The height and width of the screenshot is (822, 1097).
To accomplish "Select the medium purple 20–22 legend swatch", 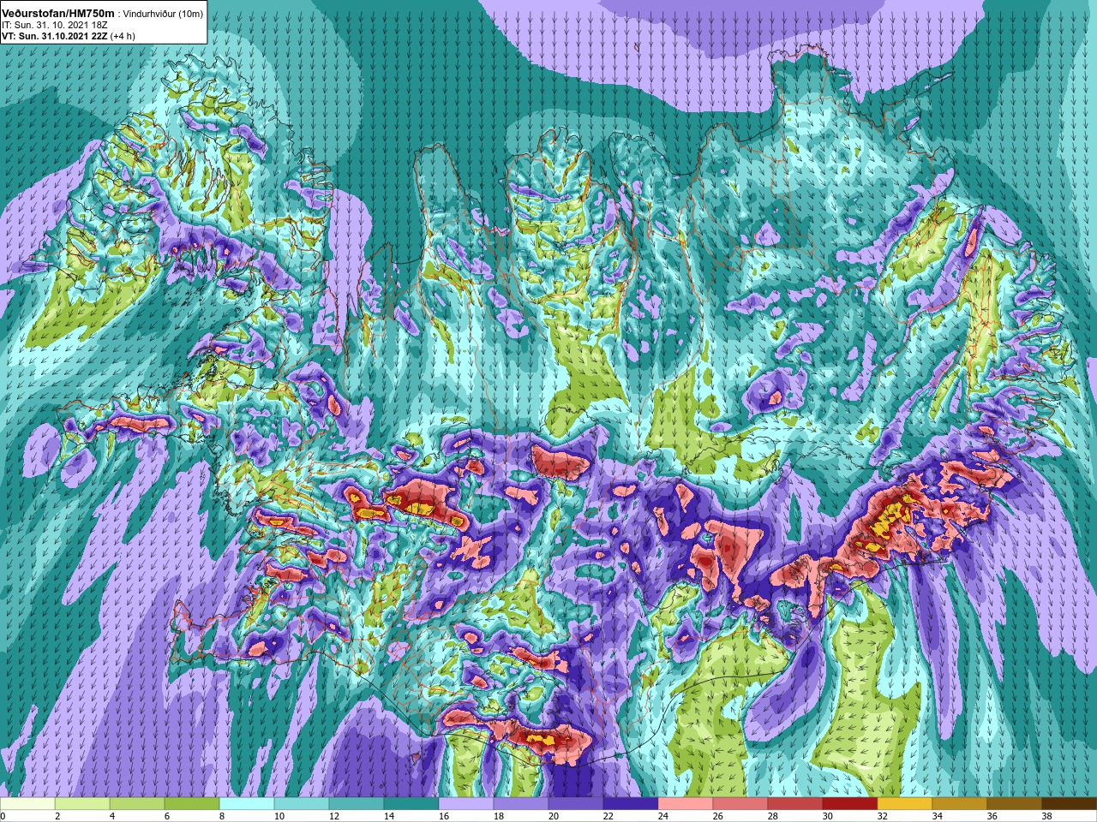I will click(576, 804).
